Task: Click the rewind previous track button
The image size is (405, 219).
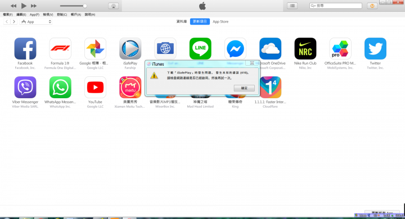Action: pyautogui.click(x=13, y=6)
